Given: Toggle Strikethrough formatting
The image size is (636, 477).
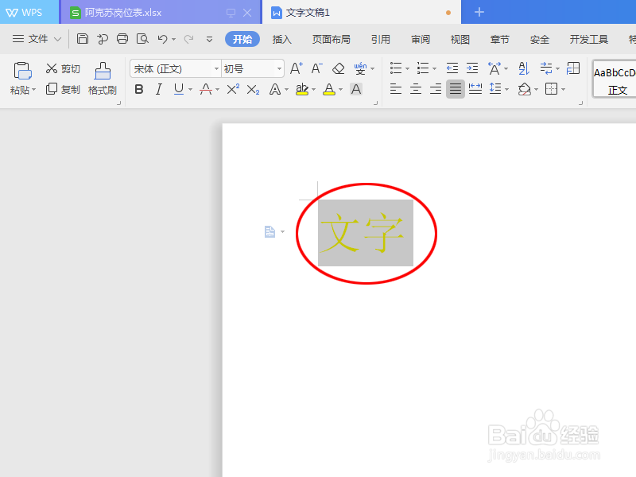Looking at the screenshot, I should coord(206,89).
